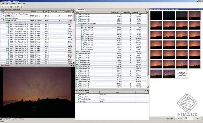Click the first icon in the main toolbar

pyautogui.click(x=3, y=7)
